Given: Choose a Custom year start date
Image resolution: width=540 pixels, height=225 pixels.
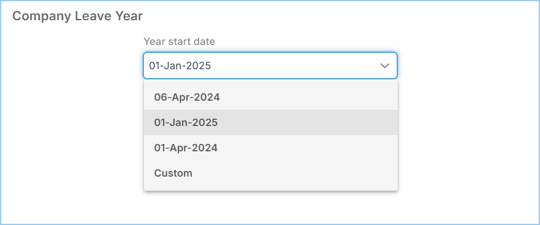Looking at the screenshot, I should (x=173, y=173).
